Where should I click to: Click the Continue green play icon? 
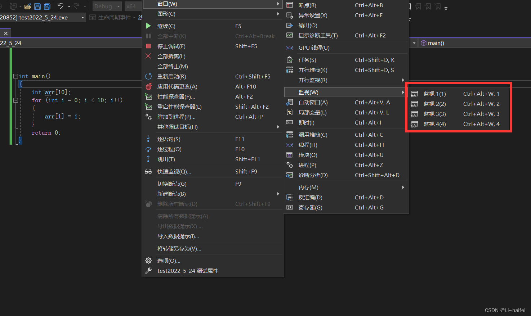(148, 26)
